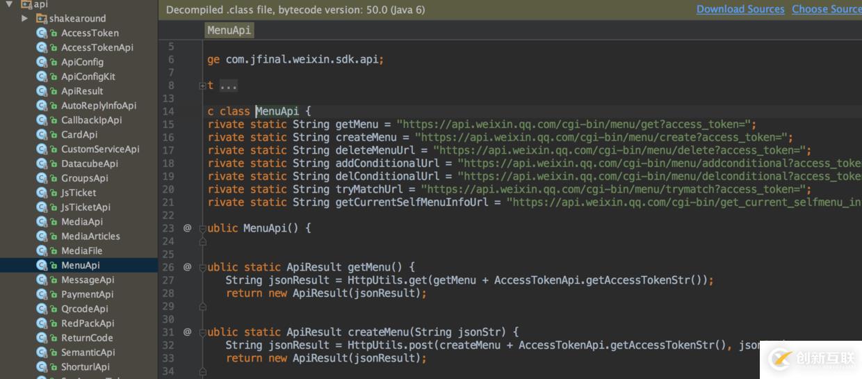Click the gutter @ marker on line 31
The image size is (862, 379).
click(187, 332)
